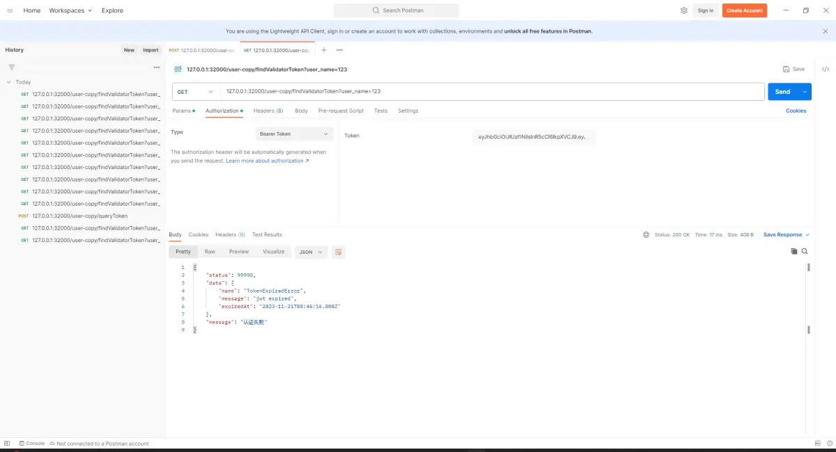Open Learn more about authorization link
This screenshot has width=836, height=452.
(267, 161)
